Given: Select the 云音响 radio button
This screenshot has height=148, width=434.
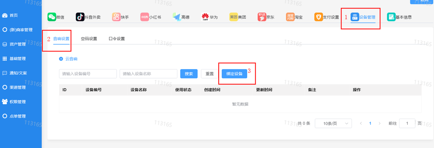Looking at the screenshot, I should coord(61,59).
